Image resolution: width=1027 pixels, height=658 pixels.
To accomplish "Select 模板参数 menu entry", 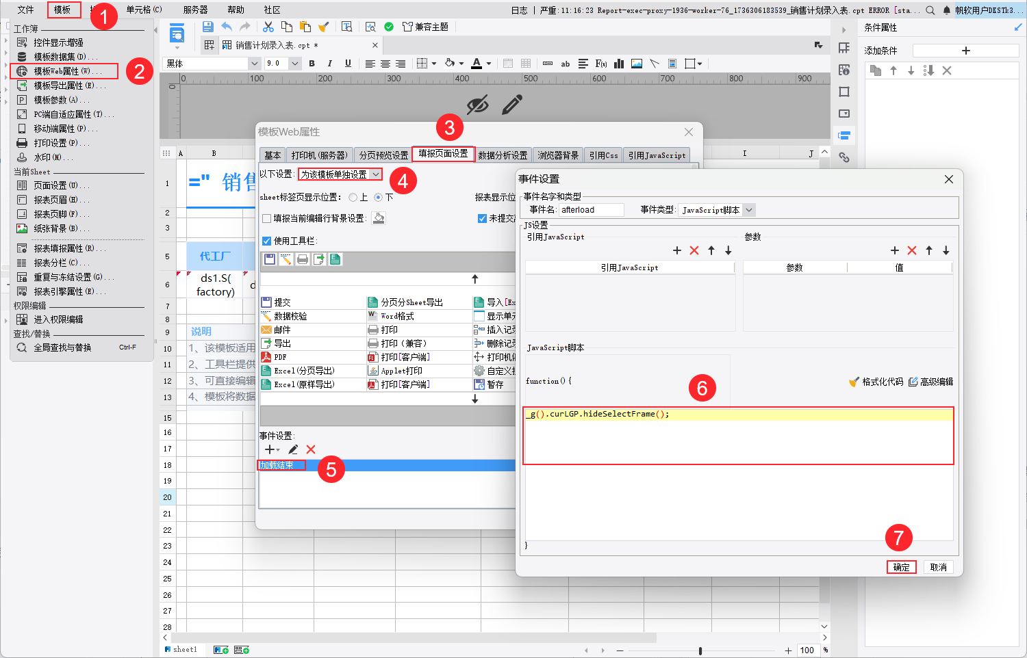I will pyautogui.click(x=62, y=100).
